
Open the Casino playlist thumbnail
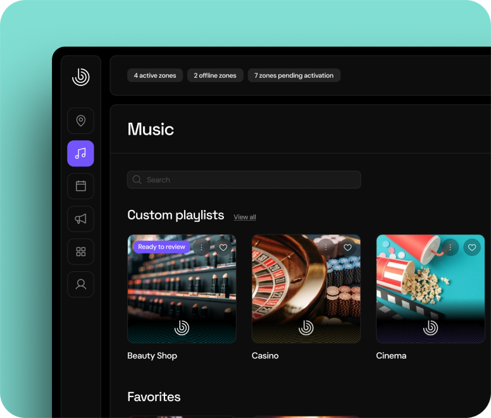[306, 289]
